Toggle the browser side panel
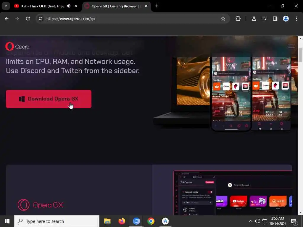The height and width of the screenshot is (227, 303). 275,19
